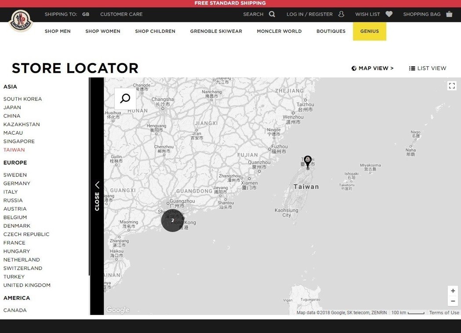This screenshot has width=461, height=333.
Task: Click the Asia region heading
Action: (10, 87)
